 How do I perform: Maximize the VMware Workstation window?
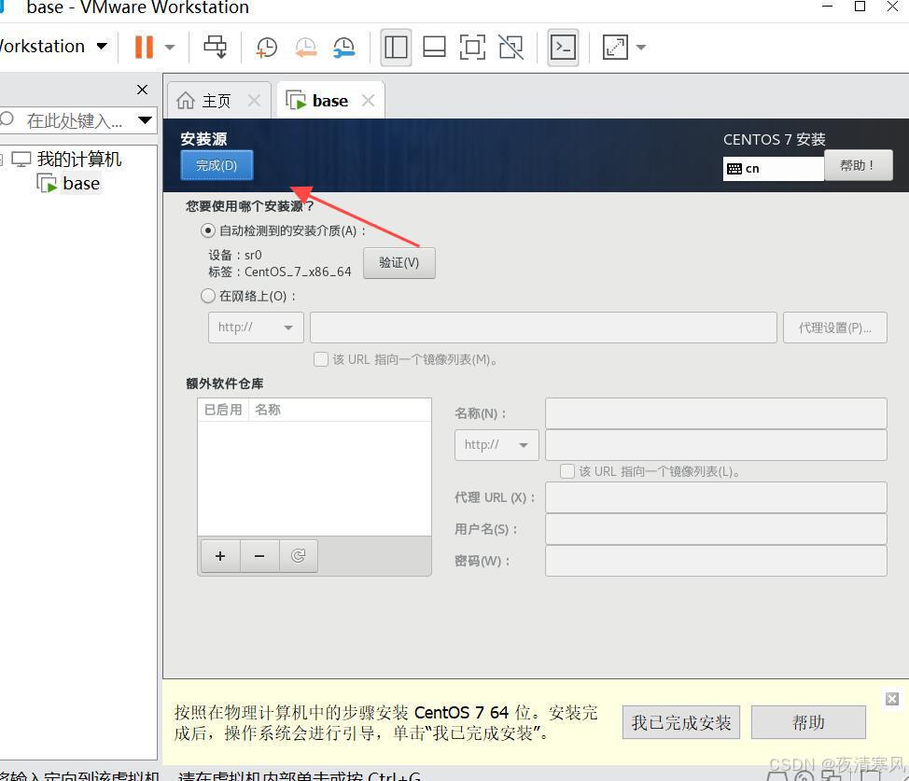click(x=860, y=7)
